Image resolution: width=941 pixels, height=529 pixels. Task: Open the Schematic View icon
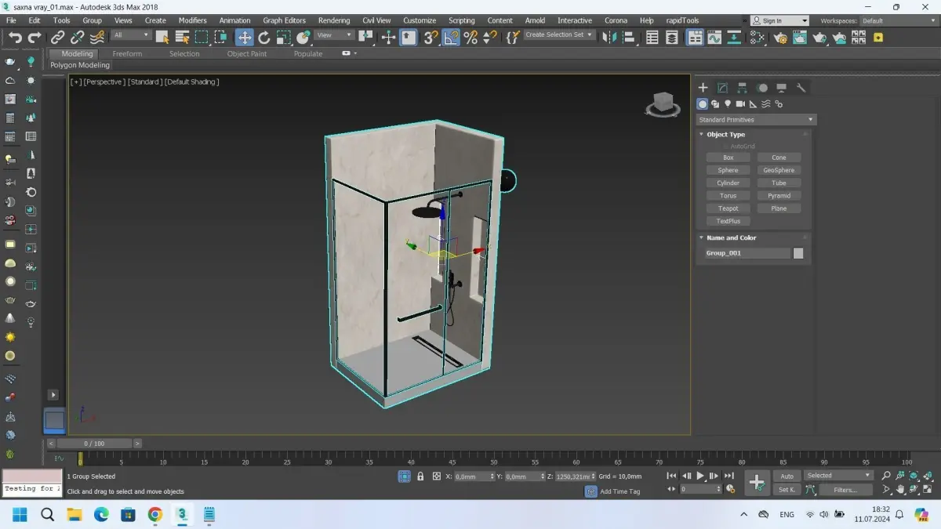(734, 37)
